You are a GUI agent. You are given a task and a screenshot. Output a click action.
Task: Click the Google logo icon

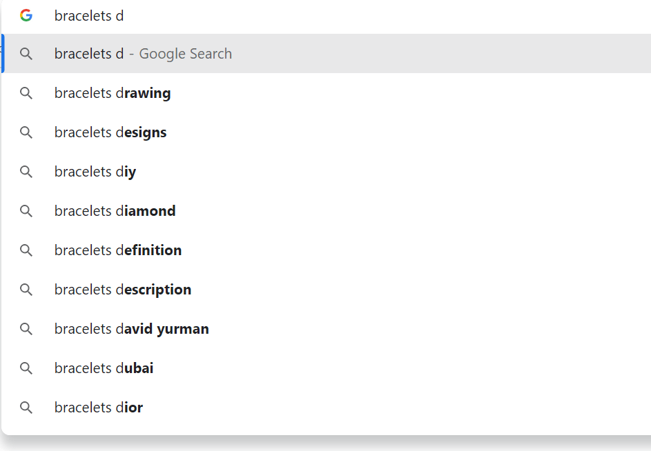tap(26, 15)
